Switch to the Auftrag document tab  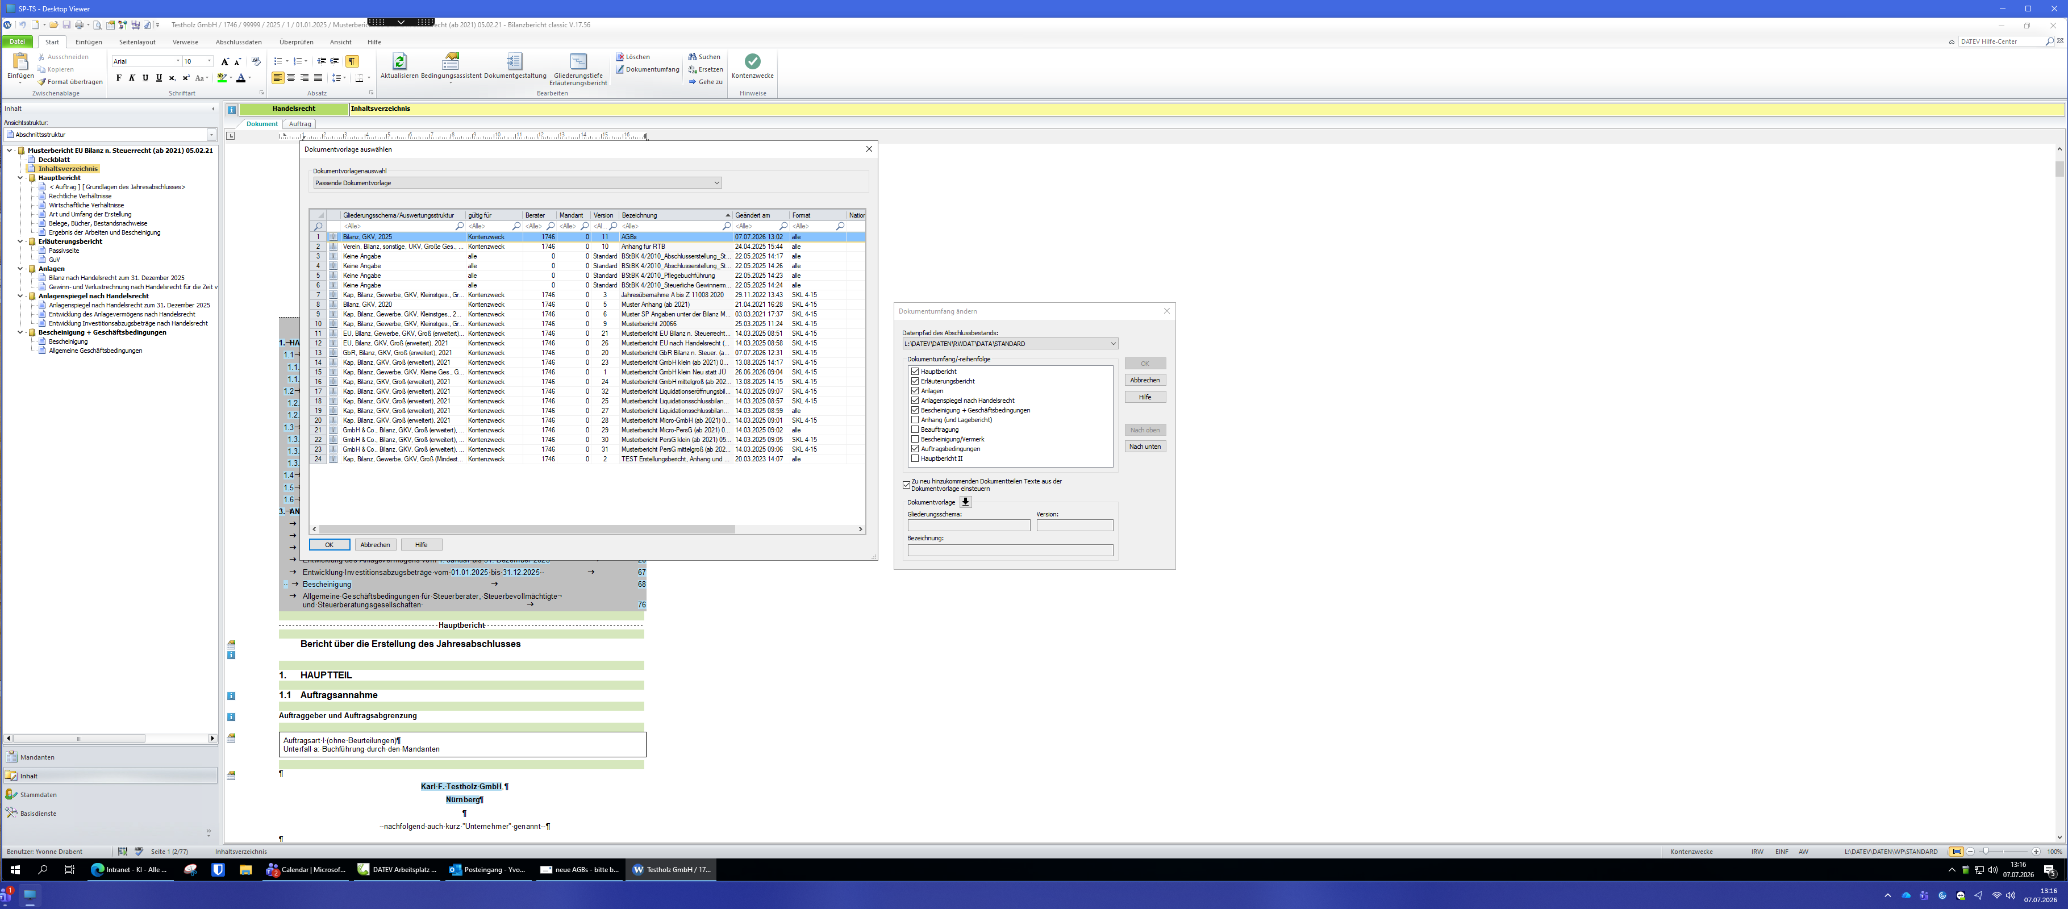click(300, 124)
